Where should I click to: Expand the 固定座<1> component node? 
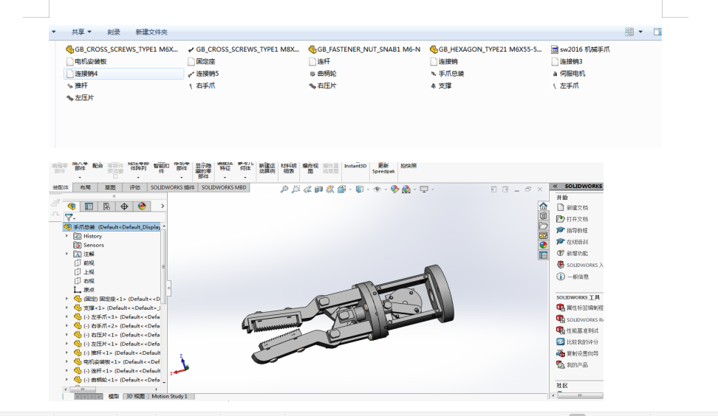(x=67, y=299)
